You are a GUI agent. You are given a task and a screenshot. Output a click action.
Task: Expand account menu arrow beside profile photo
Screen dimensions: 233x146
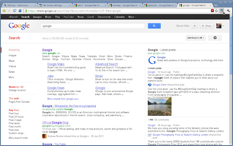tap(223, 26)
